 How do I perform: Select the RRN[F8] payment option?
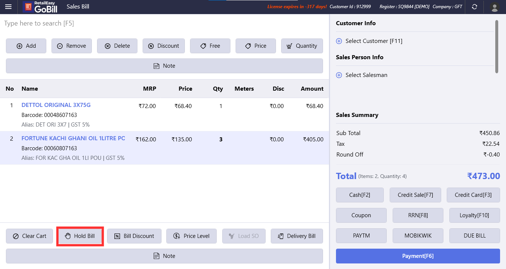418,215
